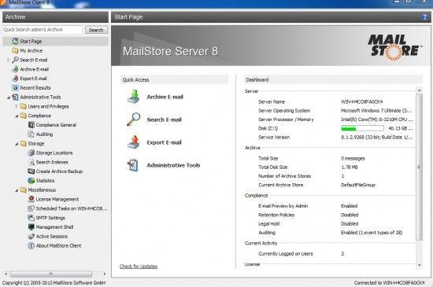Click the Management Shell monitor icon

(x=31, y=227)
